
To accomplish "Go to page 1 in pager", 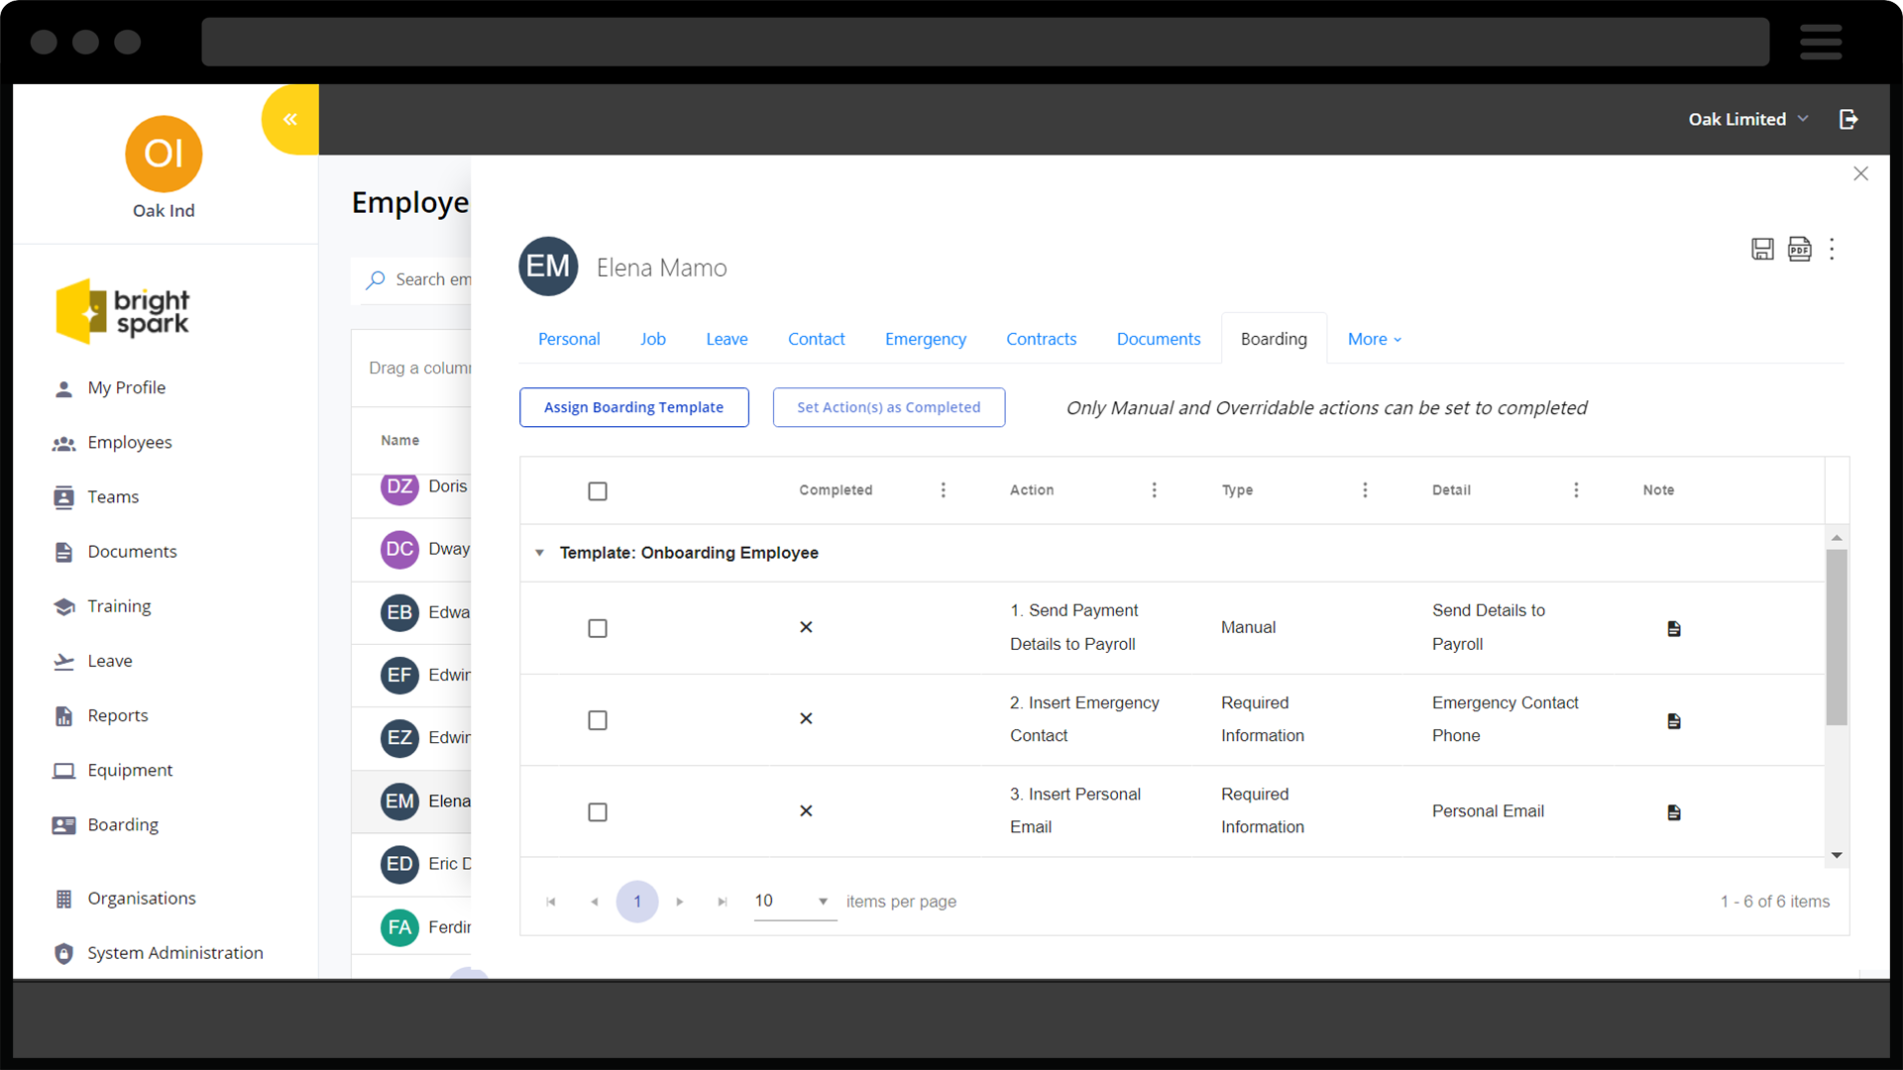I will [x=637, y=902].
